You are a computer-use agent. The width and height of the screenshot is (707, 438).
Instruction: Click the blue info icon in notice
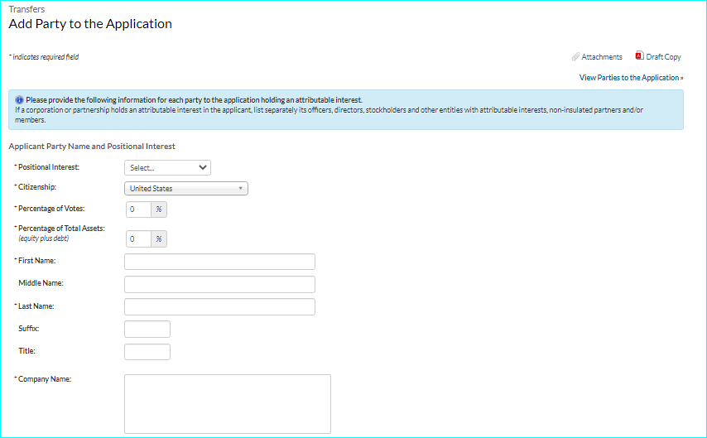pyautogui.click(x=19, y=100)
